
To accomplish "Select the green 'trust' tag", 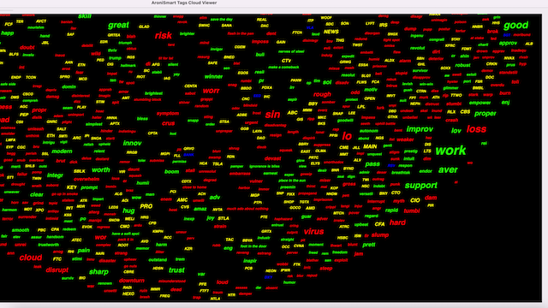I will pyautogui.click(x=176, y=270).
